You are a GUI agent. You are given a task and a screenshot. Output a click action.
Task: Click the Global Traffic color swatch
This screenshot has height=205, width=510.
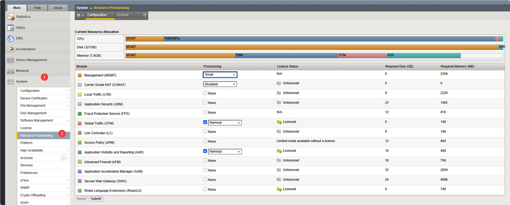point(80,124)
